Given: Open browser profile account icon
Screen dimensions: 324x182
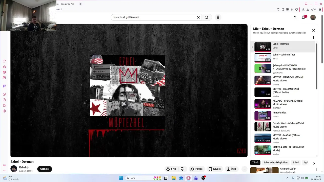Looking at the screenshot, I should pos(303,10).
